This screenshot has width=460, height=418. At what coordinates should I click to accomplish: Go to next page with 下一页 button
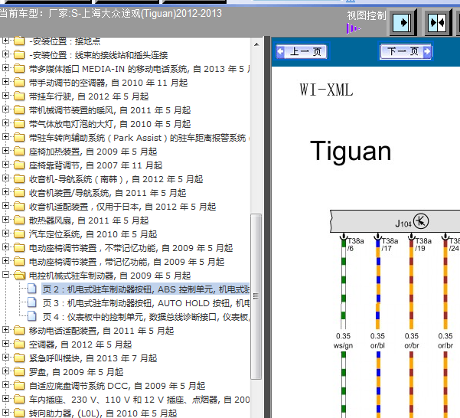pyautogui.click(x=406, y=51)
